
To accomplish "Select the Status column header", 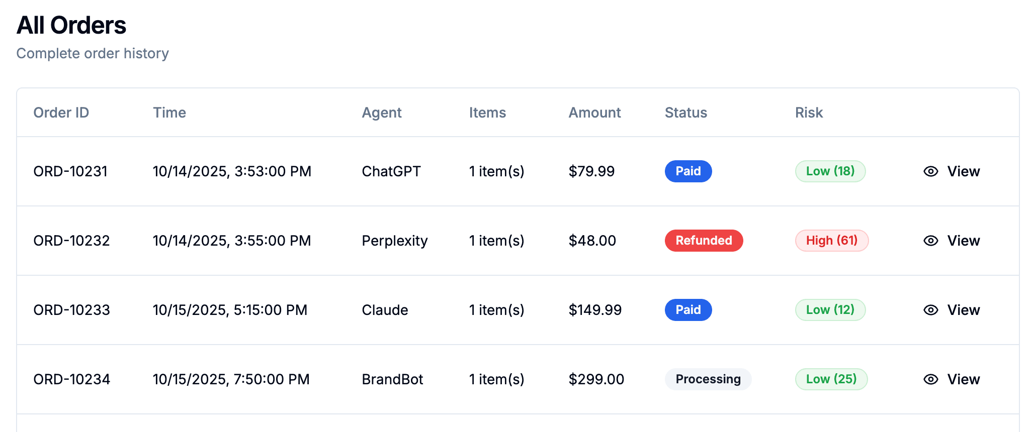I will tap(685, 113).
